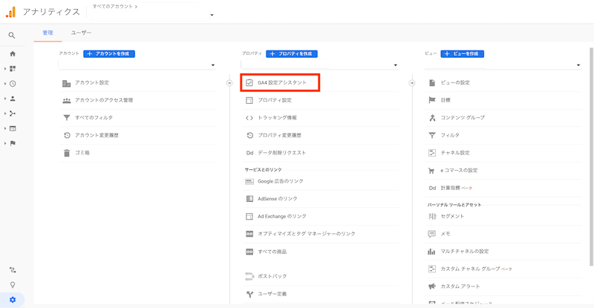Go to Home via house icon
The height and width of the screenshot is (308, 594).
click(13, 53)
